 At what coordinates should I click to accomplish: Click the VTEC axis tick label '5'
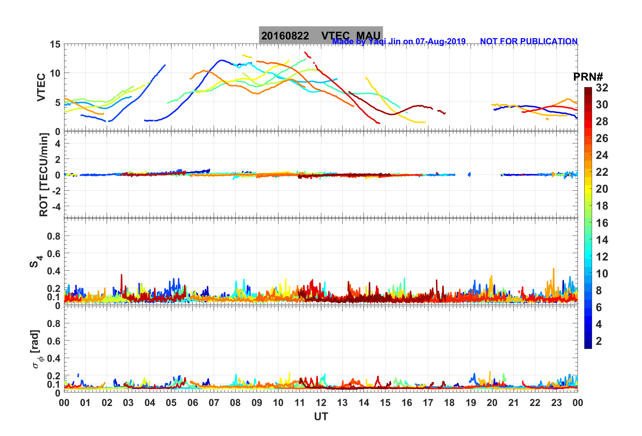click(58, 102)
